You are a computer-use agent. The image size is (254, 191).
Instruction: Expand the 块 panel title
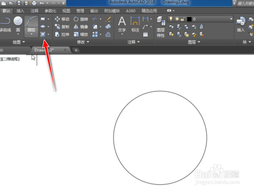[247, 42]
